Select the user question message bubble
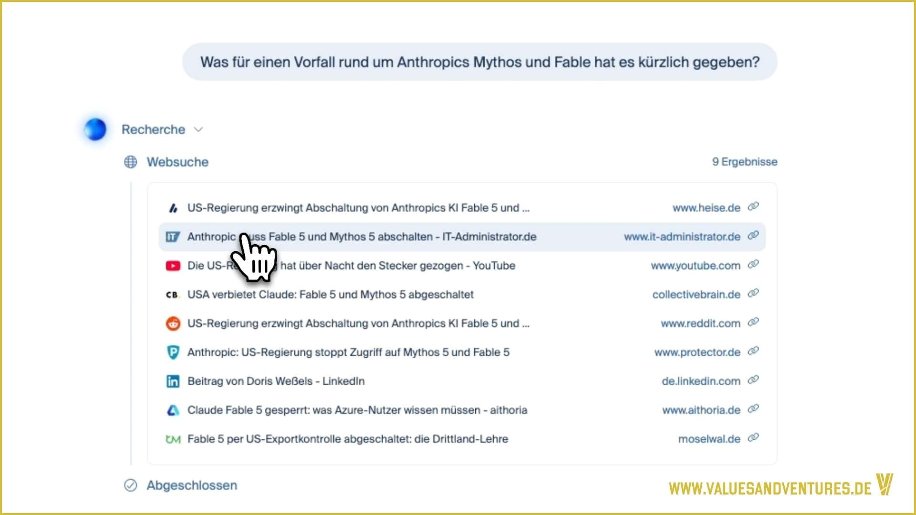The image size is (916, 515). click(479, 62)
